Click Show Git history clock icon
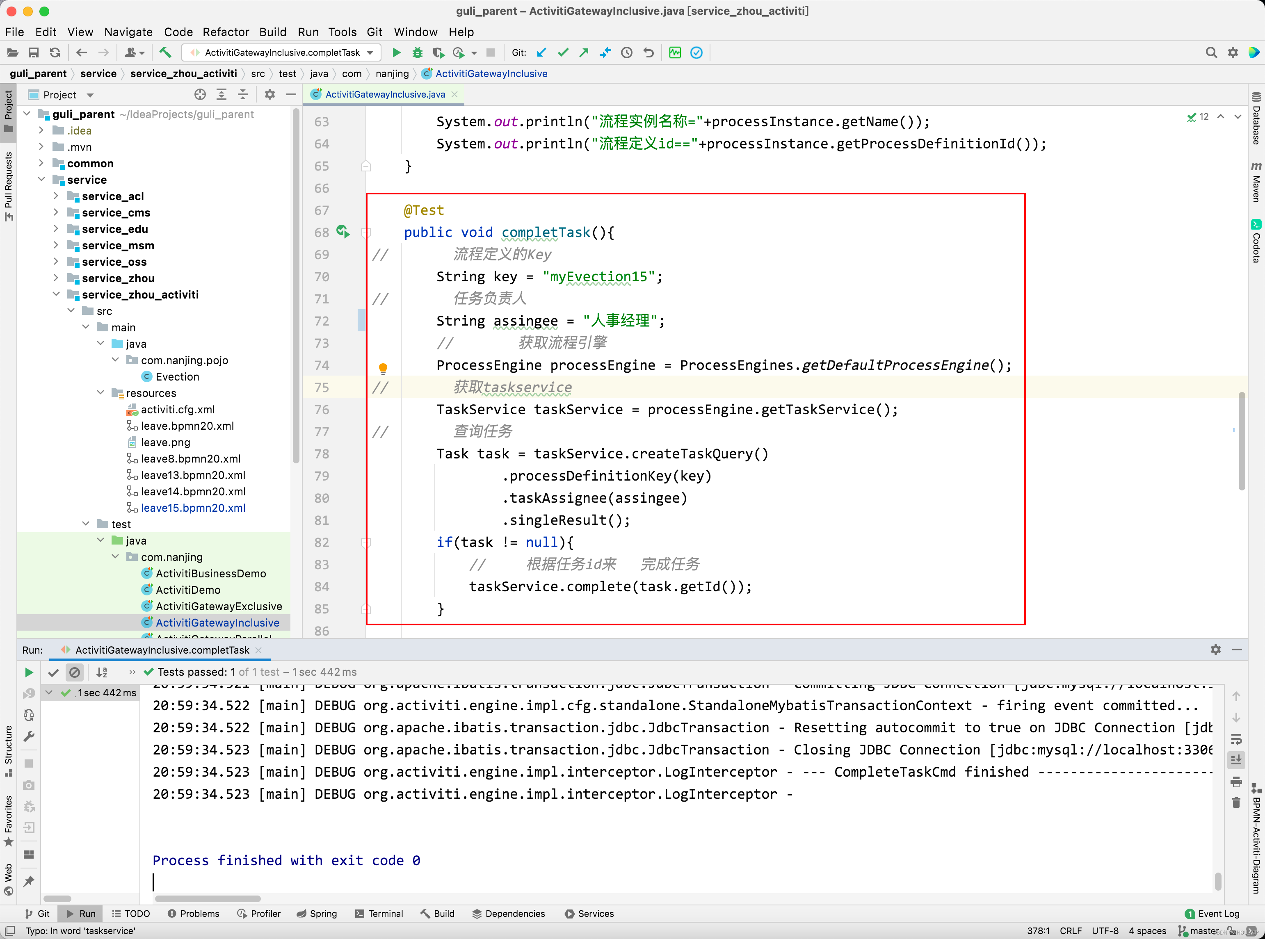The height and width of the screenshot is (939, 1265). coord(626,53)
